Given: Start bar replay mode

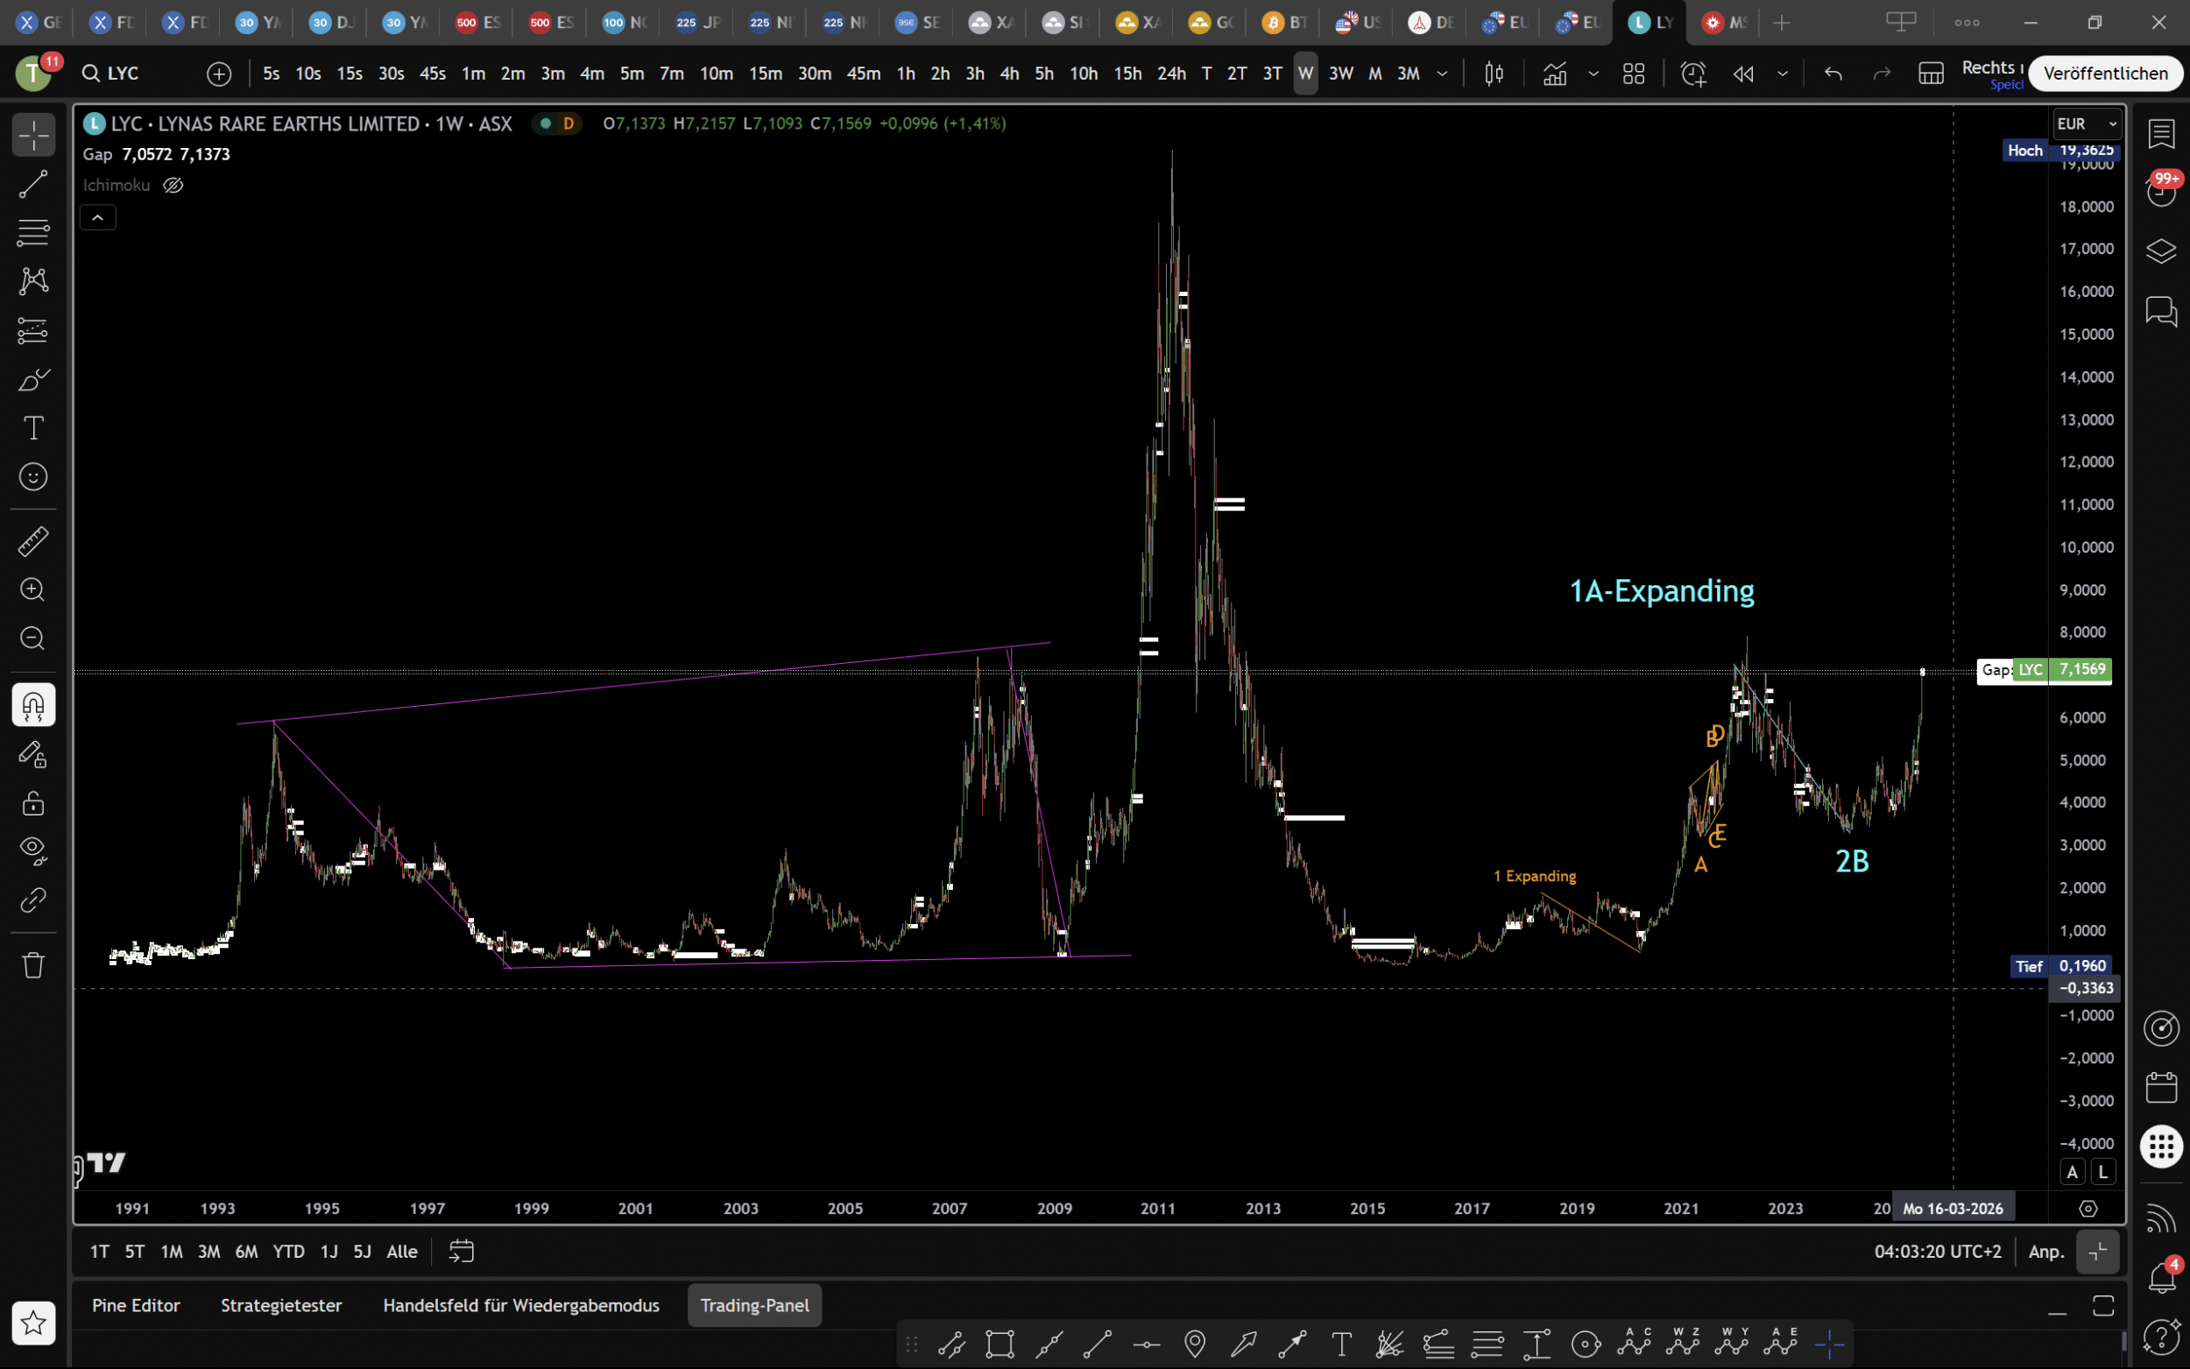Looking at the screenshot, I should click(1743, 74).
